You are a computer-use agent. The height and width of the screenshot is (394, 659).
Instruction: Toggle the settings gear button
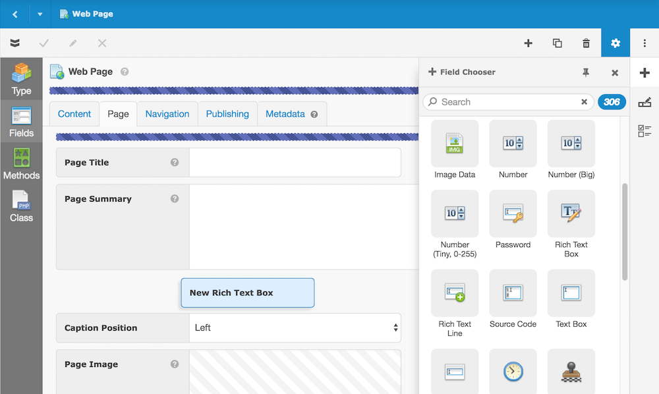coord(616,43)
